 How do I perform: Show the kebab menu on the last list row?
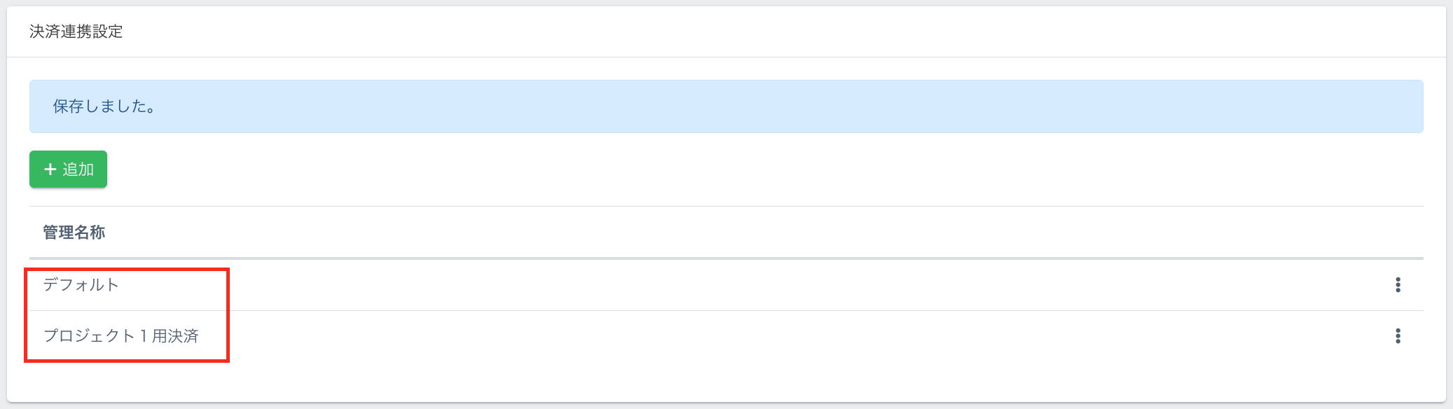pos(1398,336)
